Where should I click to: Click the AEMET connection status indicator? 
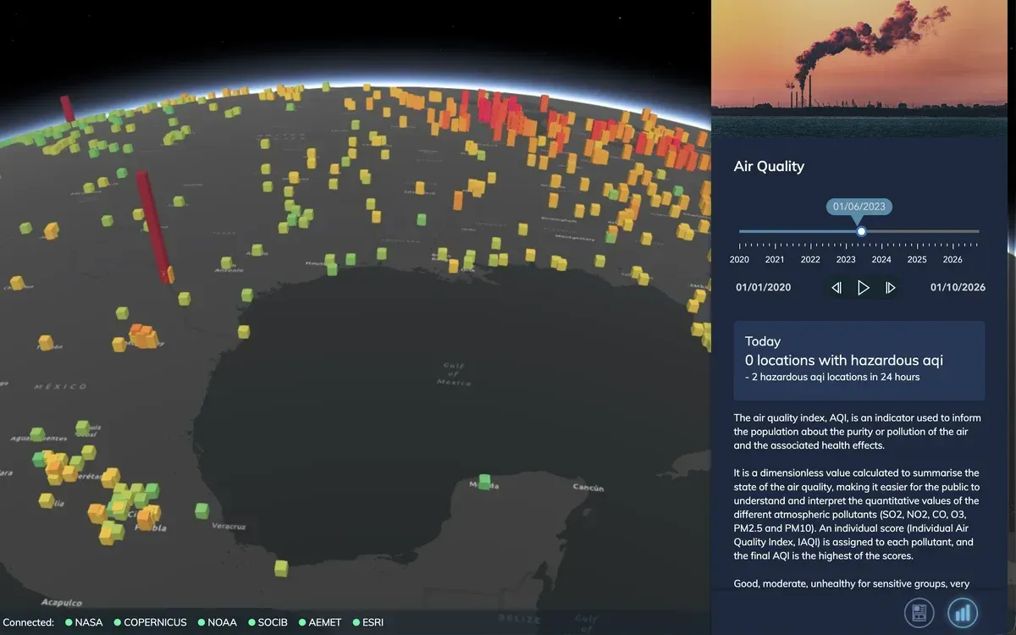320,622
